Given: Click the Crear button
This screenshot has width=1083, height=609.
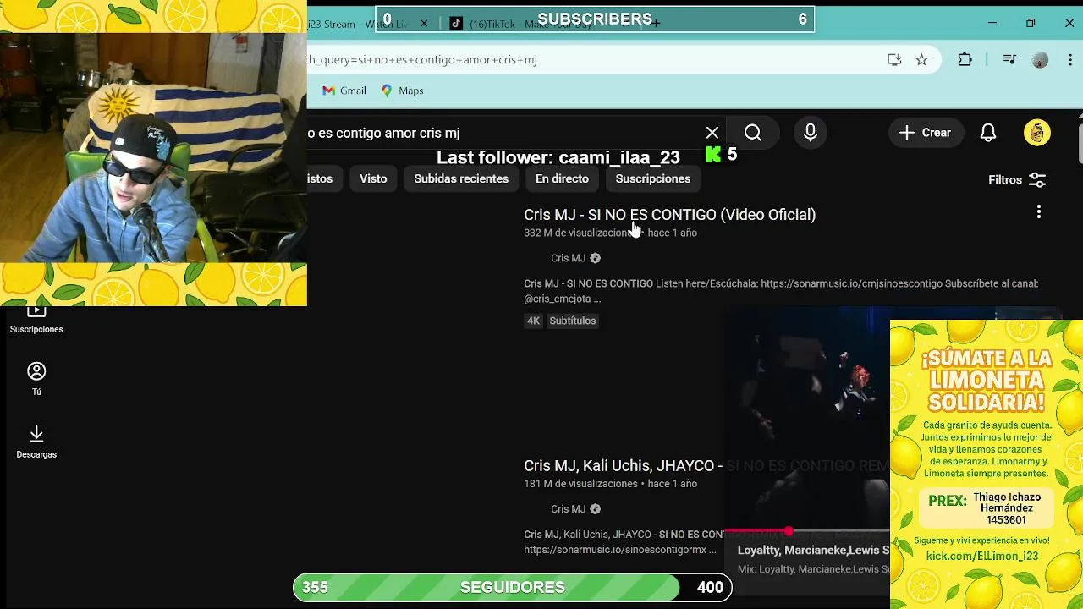Looking at the screenshot, I should pyautogui.click(x=926, y=133).
